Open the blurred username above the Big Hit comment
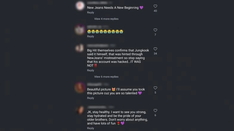This screenshot has height=131, width=234. [x=98, y=45]
